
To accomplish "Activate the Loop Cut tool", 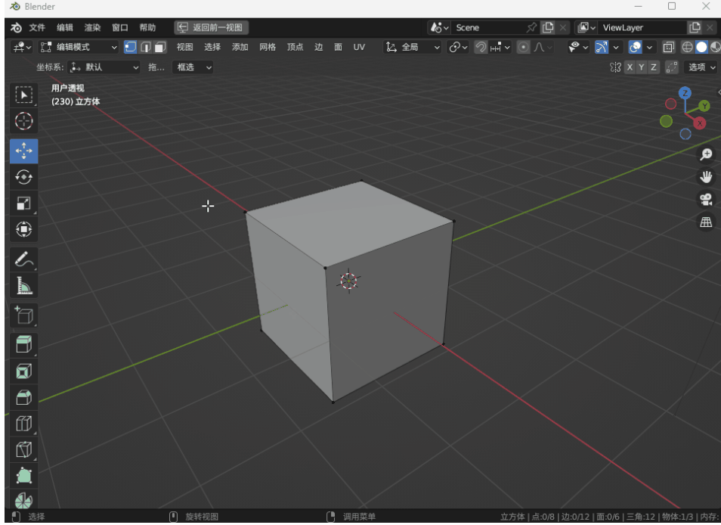I will pos(23,424).
